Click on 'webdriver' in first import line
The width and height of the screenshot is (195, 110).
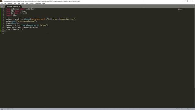pos(30,9)
